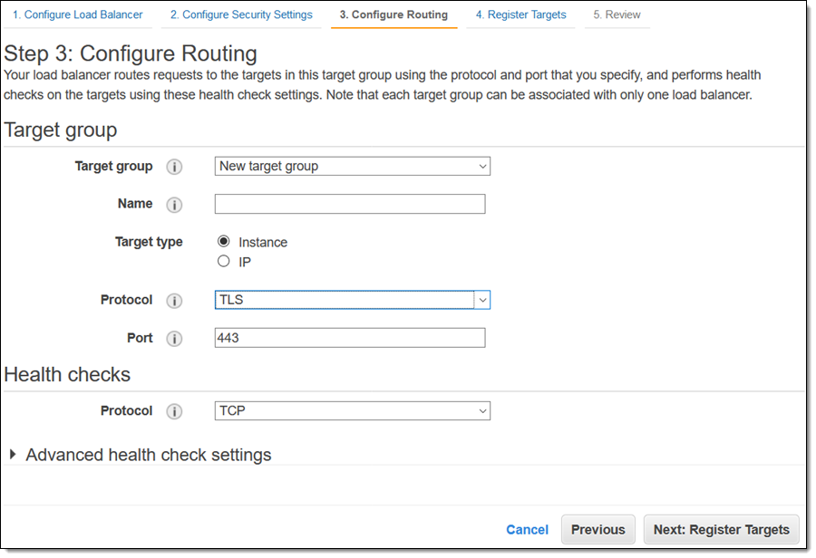Select IP target type radio button

click(224, 262)
